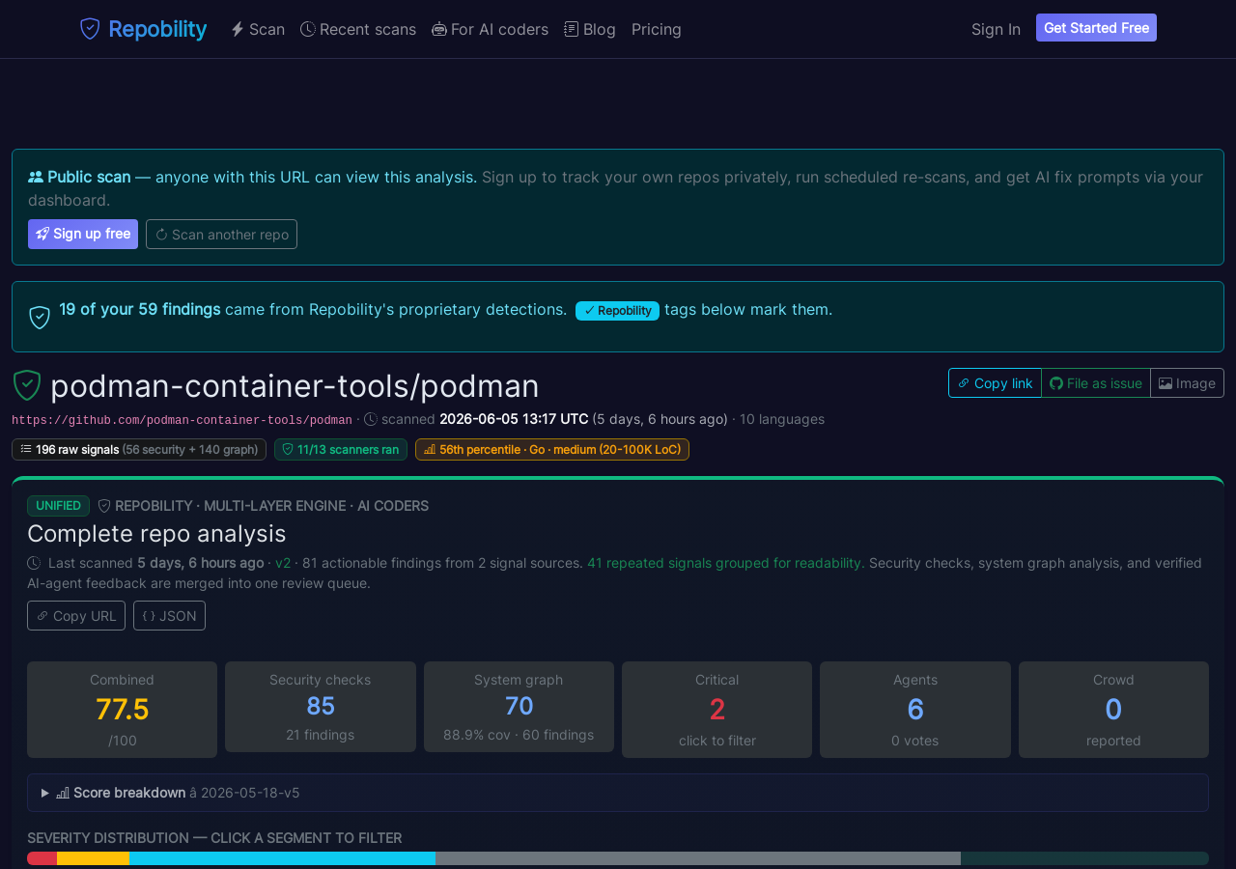Filter by the Critical card showing 2
Image resolution: width=1236 pixels, height=869 pixels.
tap(716, 710)
